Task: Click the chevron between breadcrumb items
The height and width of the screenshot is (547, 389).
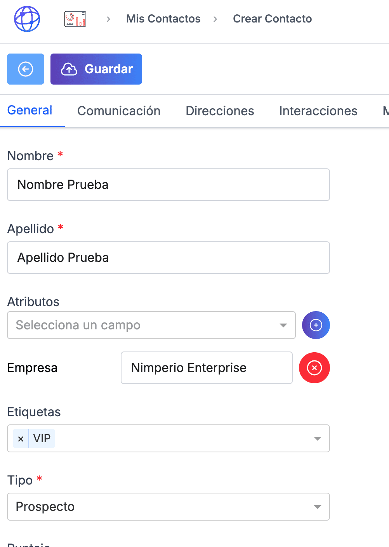Action: coord(108,19)
